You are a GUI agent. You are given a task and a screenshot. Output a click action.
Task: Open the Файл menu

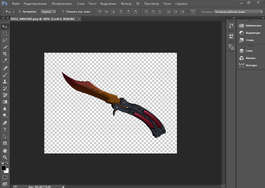click(x=16, y=4)
